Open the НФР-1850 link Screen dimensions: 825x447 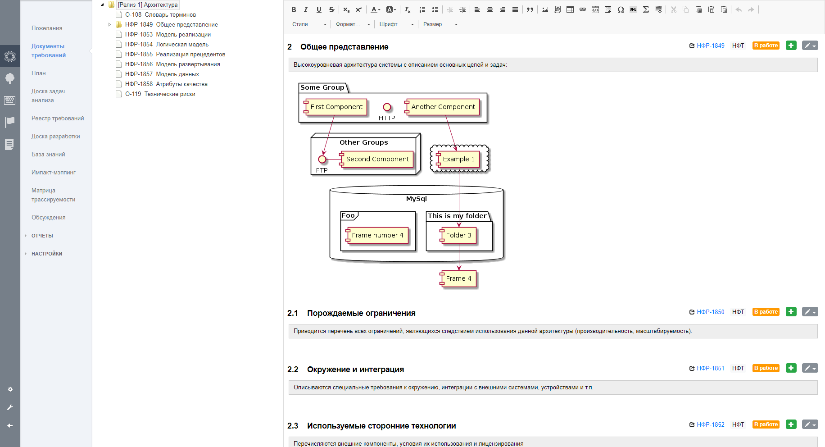(x=711, y=312)
